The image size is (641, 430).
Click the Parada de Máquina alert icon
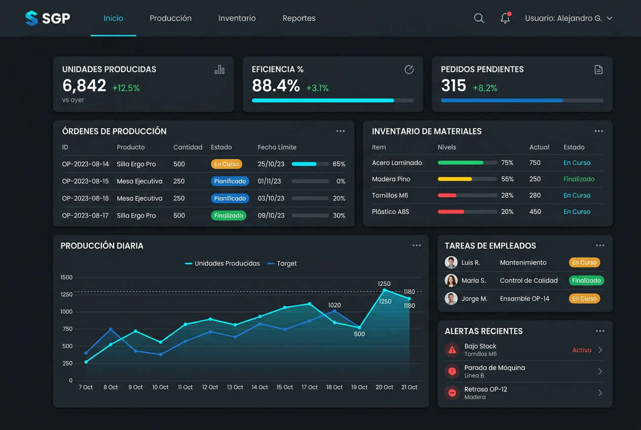pyautogui.click(x=452, y=371)
